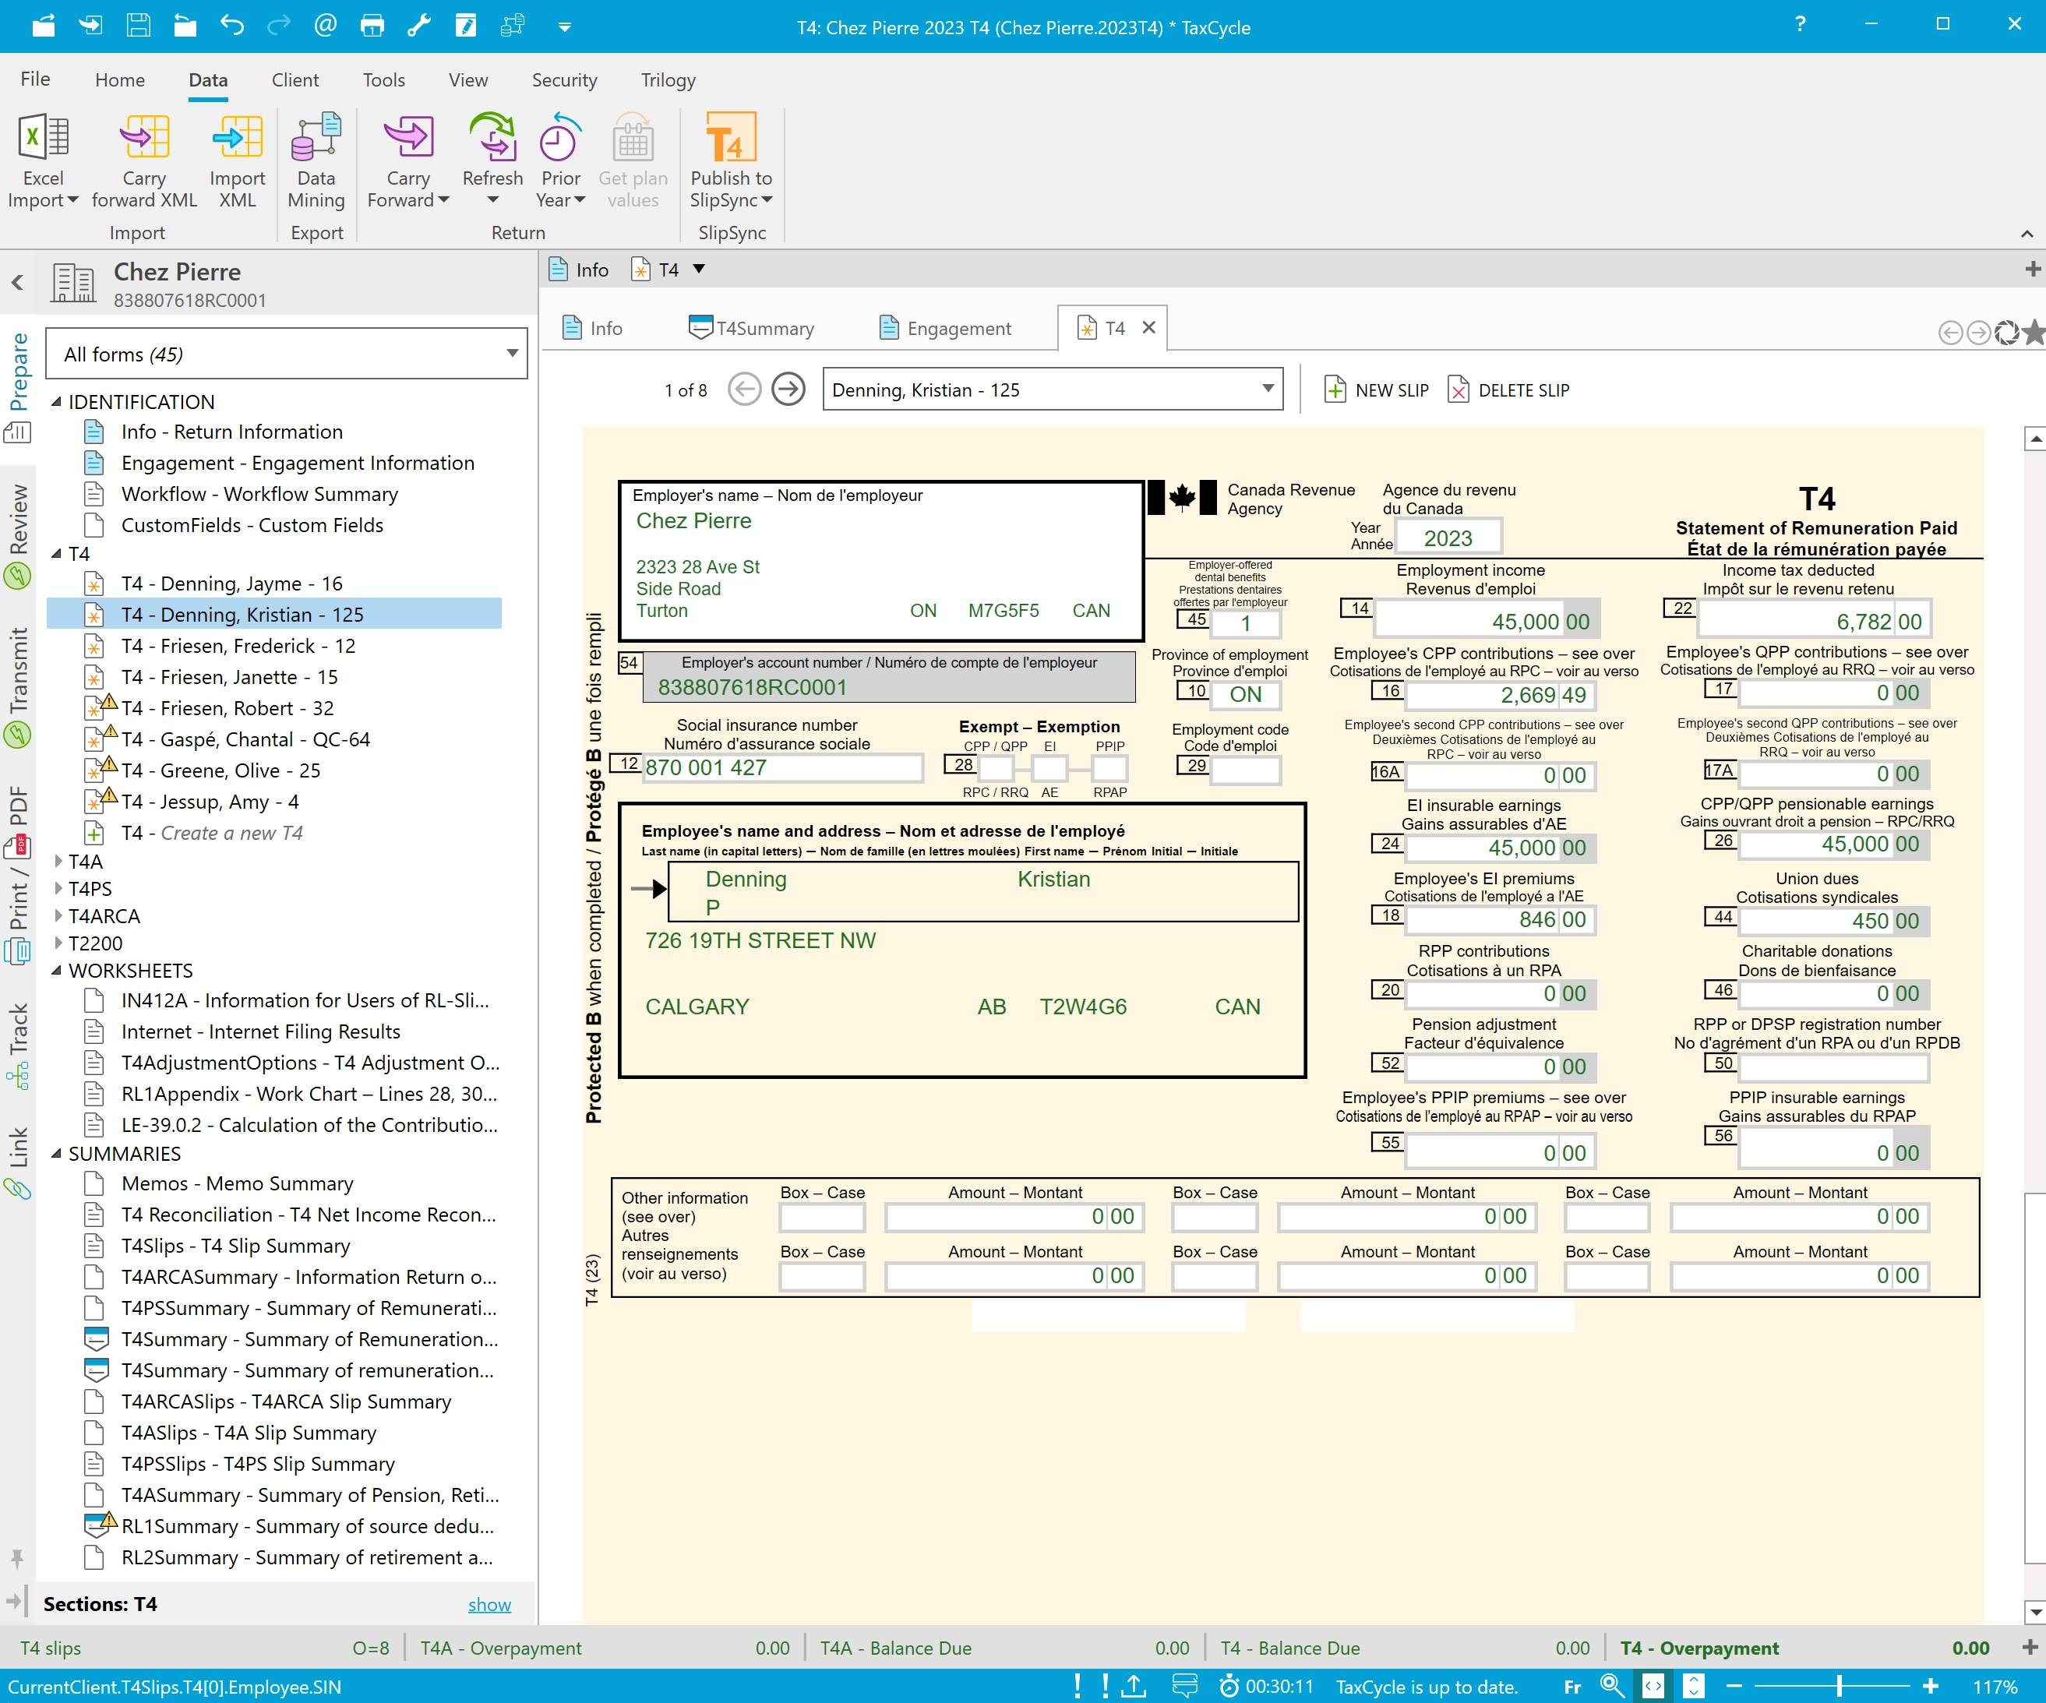This screenshot has width=2046, height=1703.
Task: Open the Review sidebar panel
Action: point(18,535)
